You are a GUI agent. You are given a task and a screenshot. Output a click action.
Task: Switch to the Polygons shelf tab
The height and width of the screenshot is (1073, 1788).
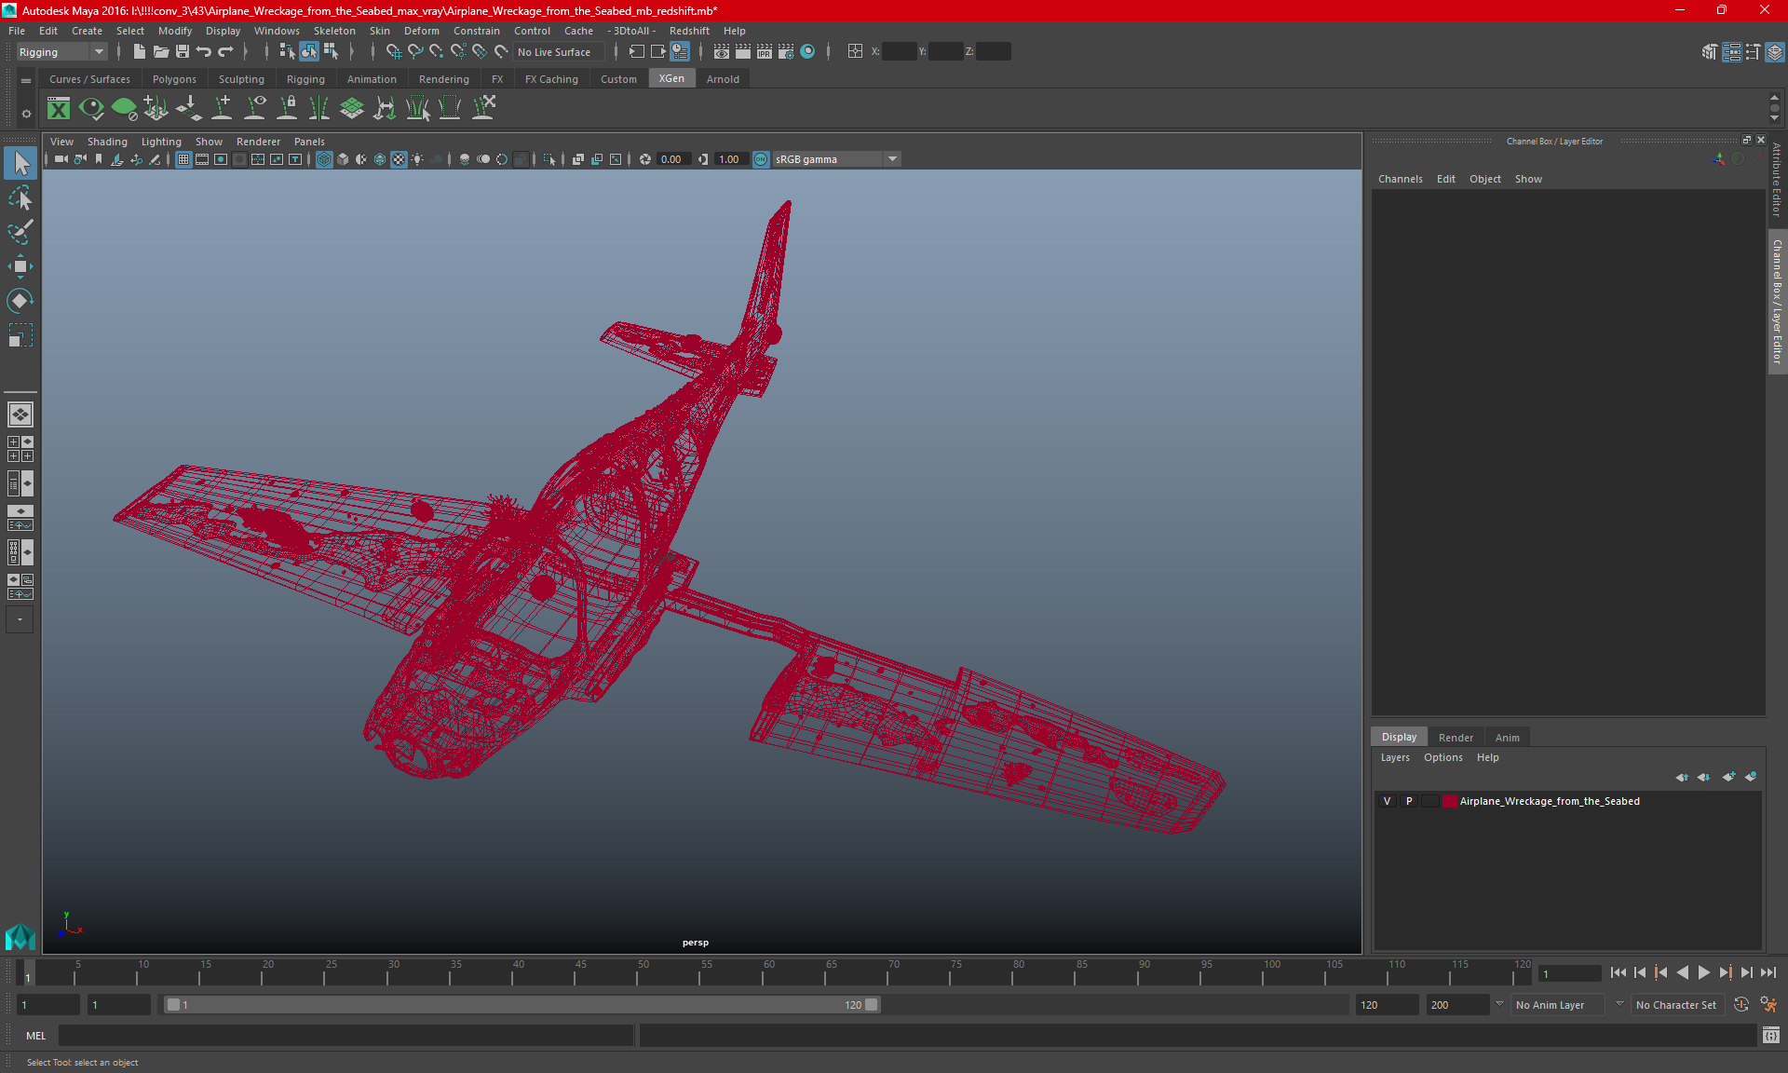tap(174, 79)
